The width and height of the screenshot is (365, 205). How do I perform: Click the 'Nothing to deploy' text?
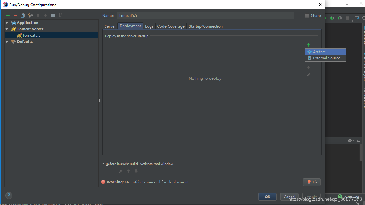[205, 78]
